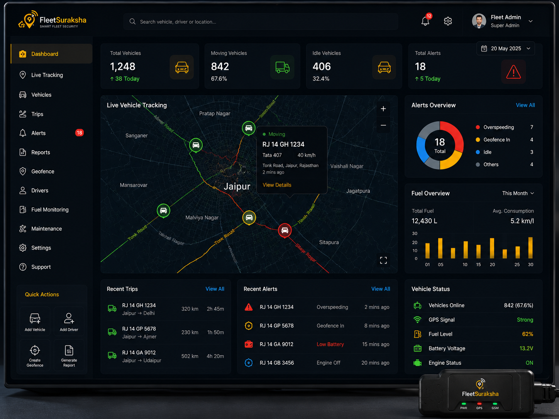Viewport: 559px width, 419px height.
Task: Click the Fleet Admin profile avatar
Action: 479,21
